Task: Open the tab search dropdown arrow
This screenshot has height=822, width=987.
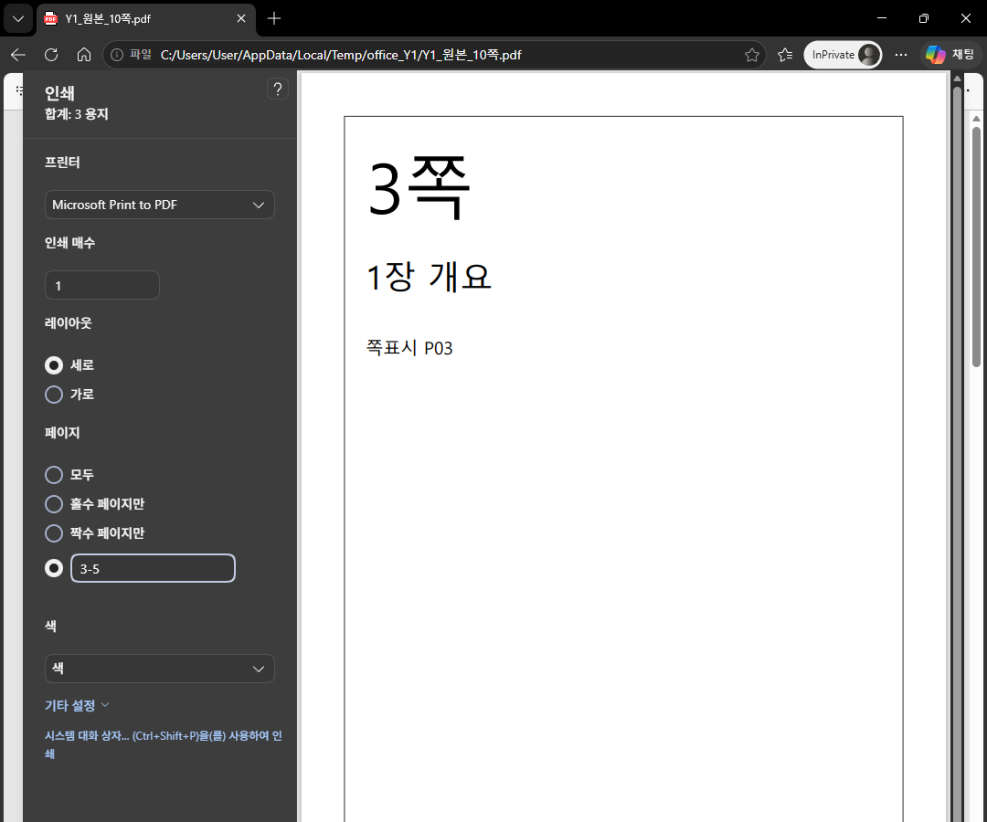Action: (x=18, y=19)
